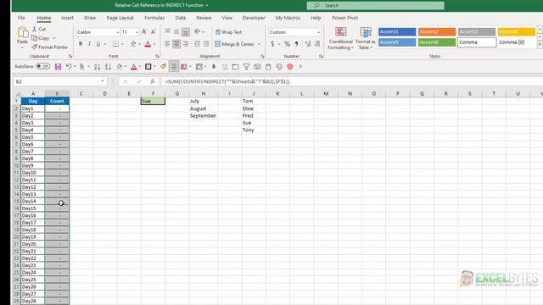The image size is (543, 305).
Task: Select cell F1 containing Sue
Action: click(153, 101)
